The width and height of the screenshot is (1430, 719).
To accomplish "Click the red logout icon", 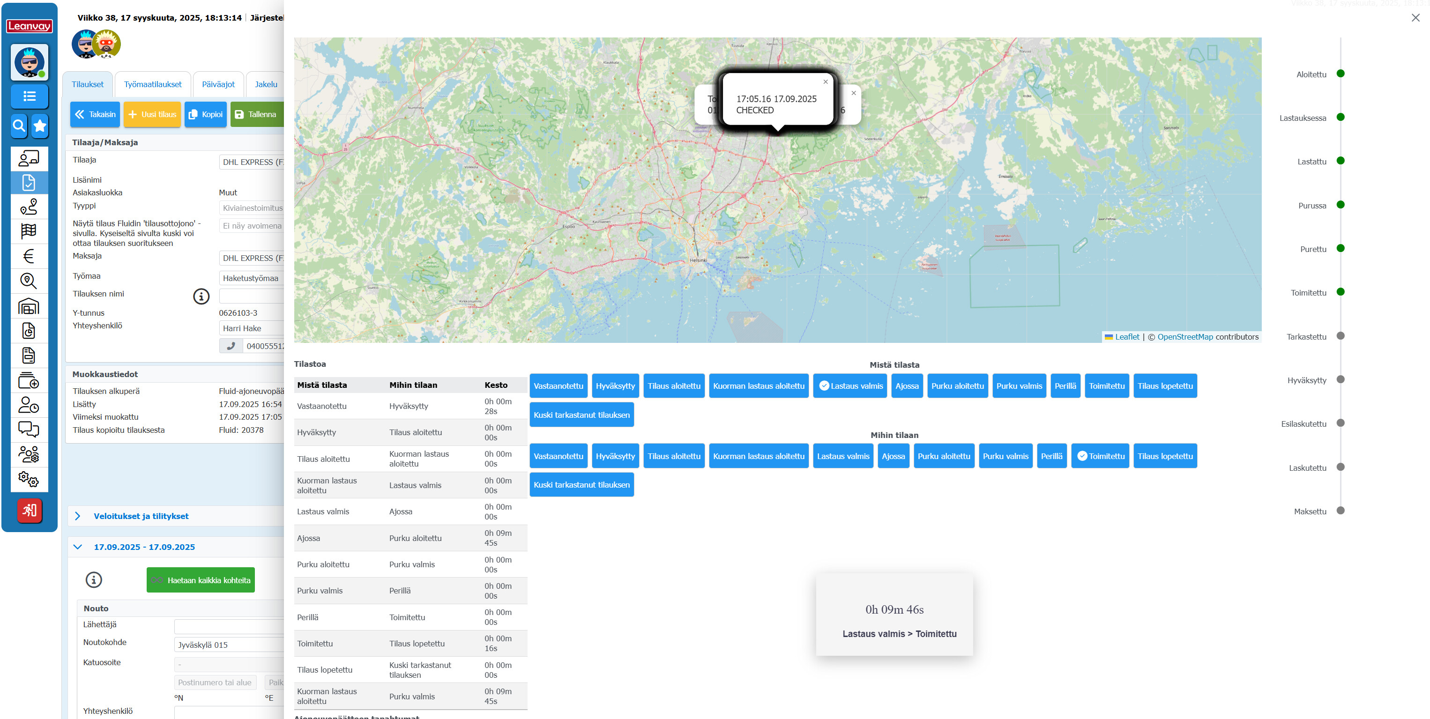I will (x=30, y=511).
